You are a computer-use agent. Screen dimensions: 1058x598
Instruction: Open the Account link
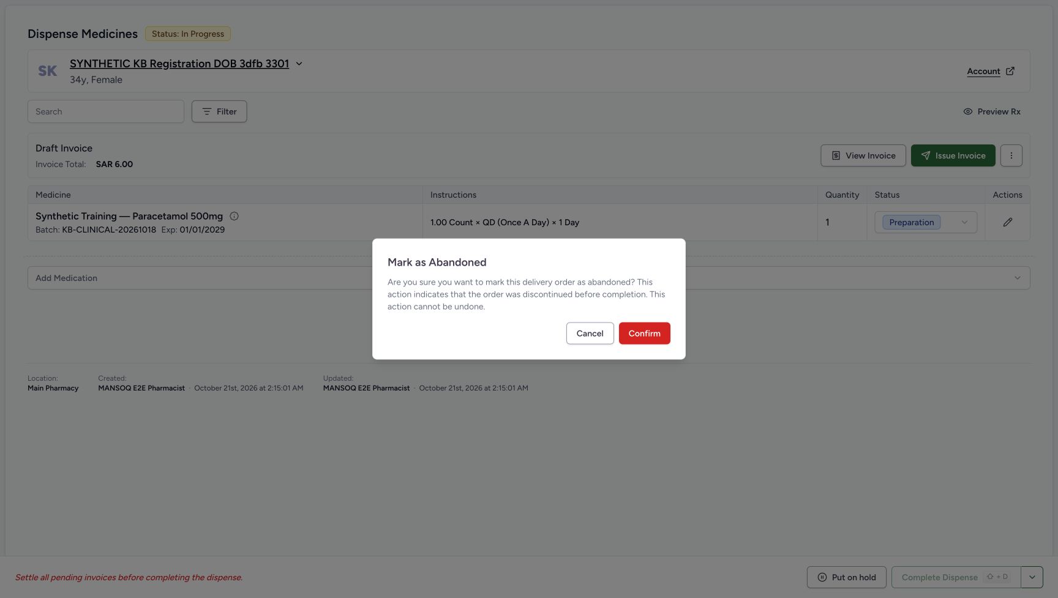(x=983, y=71)
